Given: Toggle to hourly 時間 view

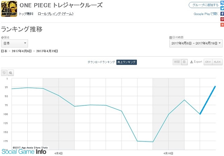Looking at the screenshot, I should coord(177,62).
